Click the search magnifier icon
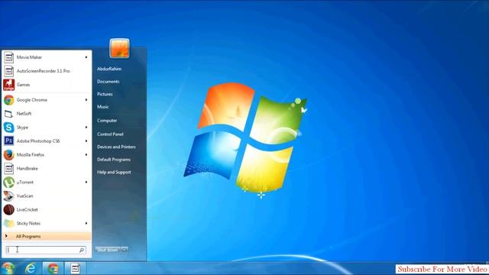Image resolution: width=489 pixels, height=275 pixels. [x=82, y=250]
